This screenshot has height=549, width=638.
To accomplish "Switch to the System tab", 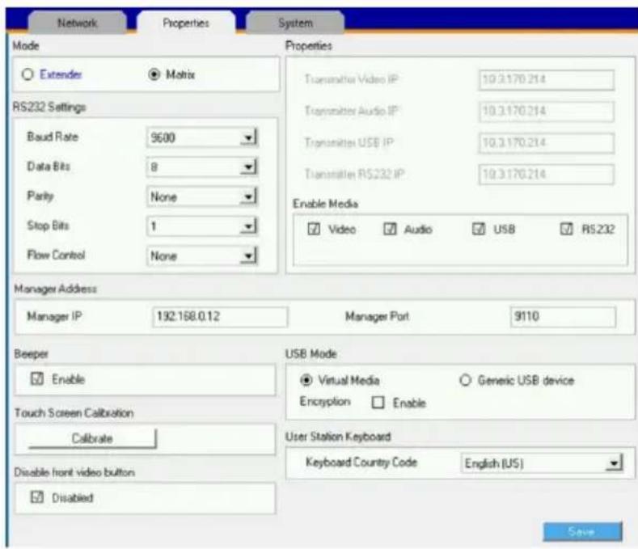I will point(295,23).
